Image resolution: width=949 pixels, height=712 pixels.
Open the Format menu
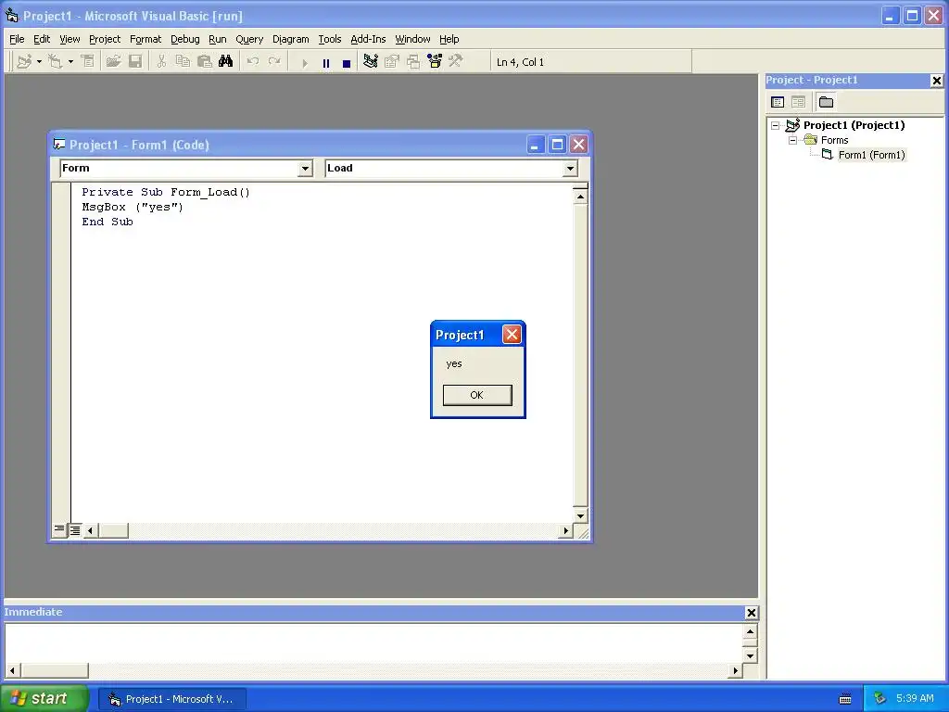[x=146, y=39]
